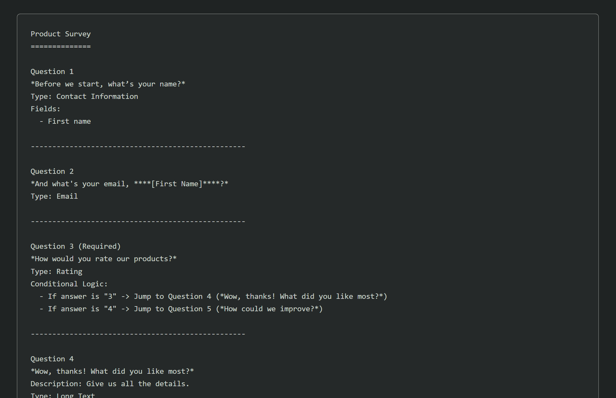Screen dimensions: 616x398
Task: Click the "Type: Rating" line
Action: 56,272
